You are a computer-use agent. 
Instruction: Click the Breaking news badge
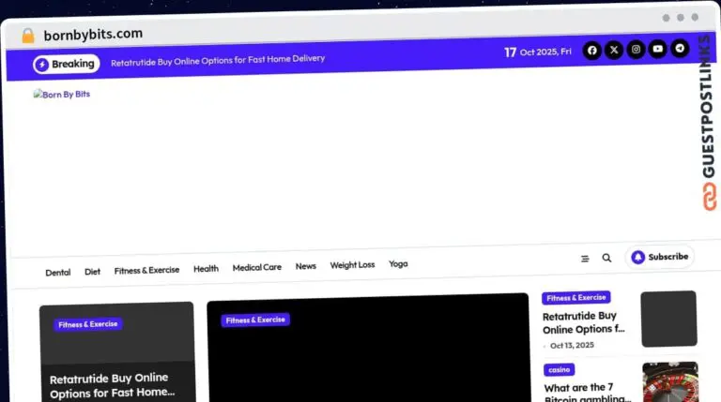pos(67,65)
